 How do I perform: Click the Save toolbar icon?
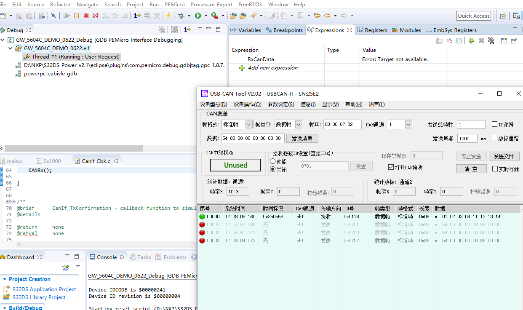point(19,16)
